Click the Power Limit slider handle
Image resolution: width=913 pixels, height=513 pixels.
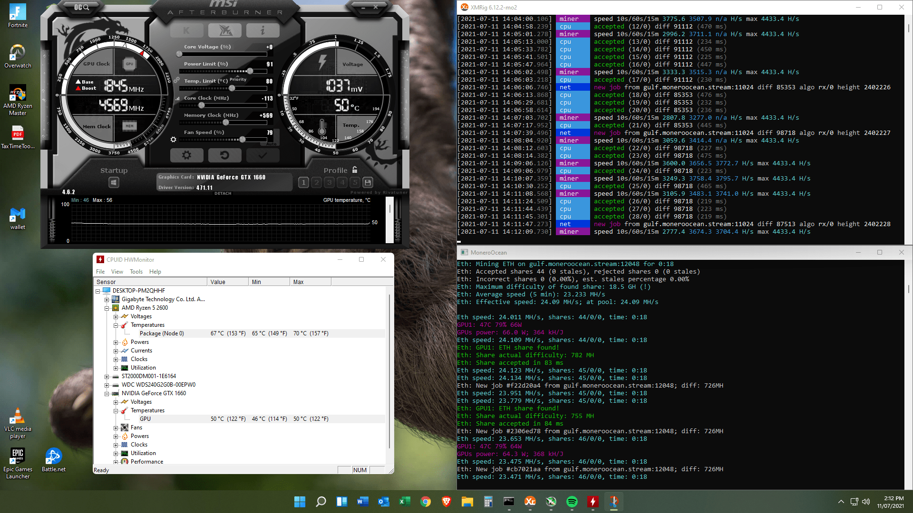tap(250, 71)
